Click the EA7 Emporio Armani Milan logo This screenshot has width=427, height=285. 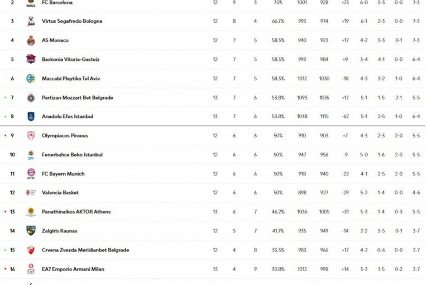coord(31,269)
